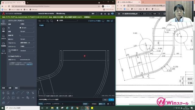The width and height of the screenshot is (195, 110).
Task: Select the Trim tool
Action: (x=33, y=93)
